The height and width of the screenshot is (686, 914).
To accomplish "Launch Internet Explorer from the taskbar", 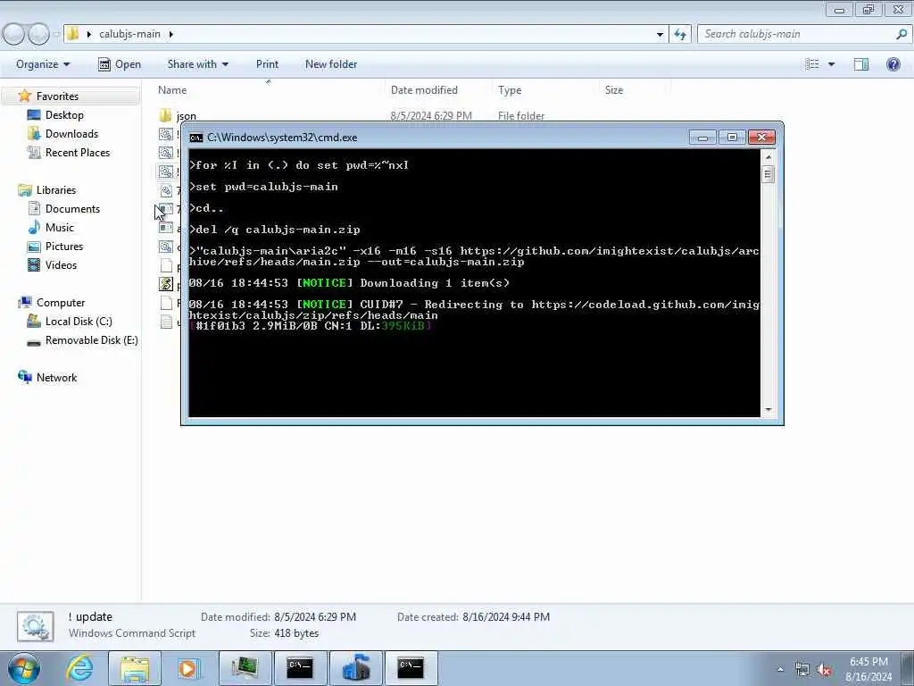I will tap(79, 668).
